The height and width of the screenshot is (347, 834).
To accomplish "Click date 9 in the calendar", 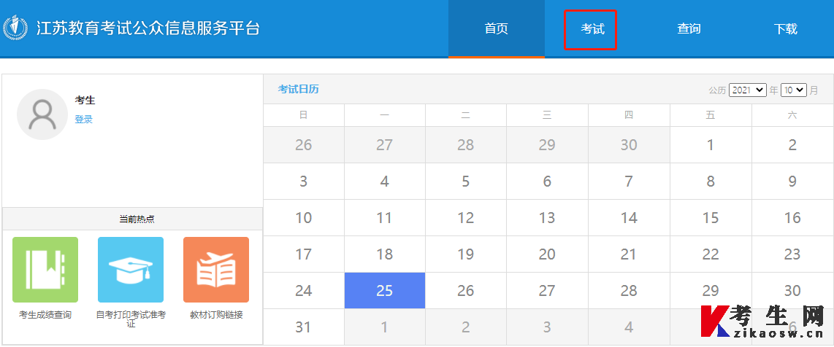I will click(792, 181).
